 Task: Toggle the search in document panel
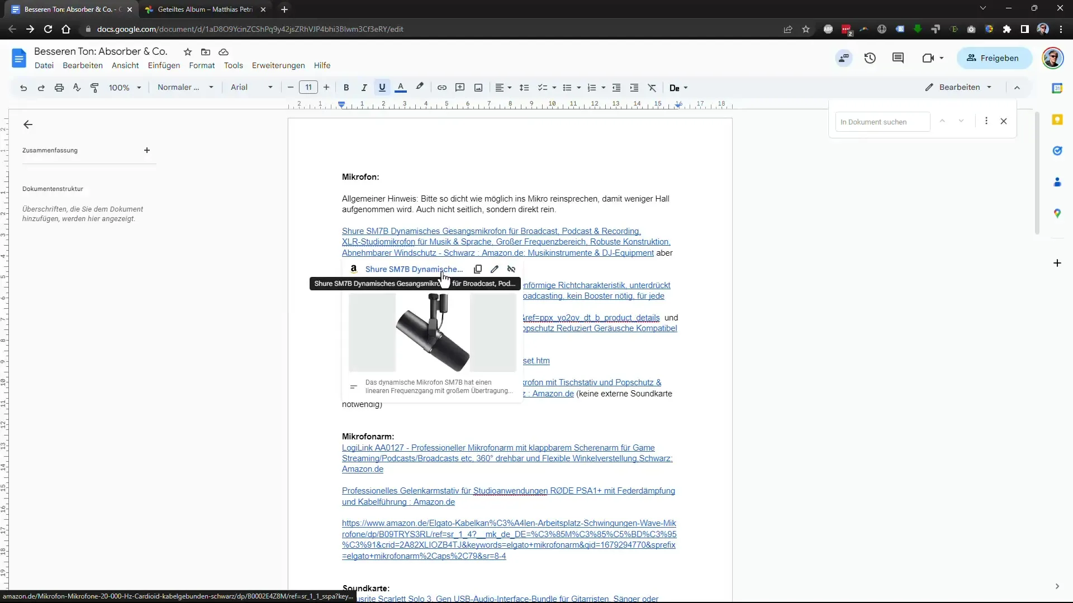1004,121
